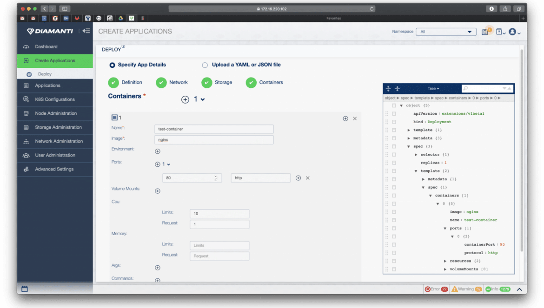Open the Namespace dropdown
The width and height of the screenshot is (544, 308).
pyautogui.click(x=446, y=32)
